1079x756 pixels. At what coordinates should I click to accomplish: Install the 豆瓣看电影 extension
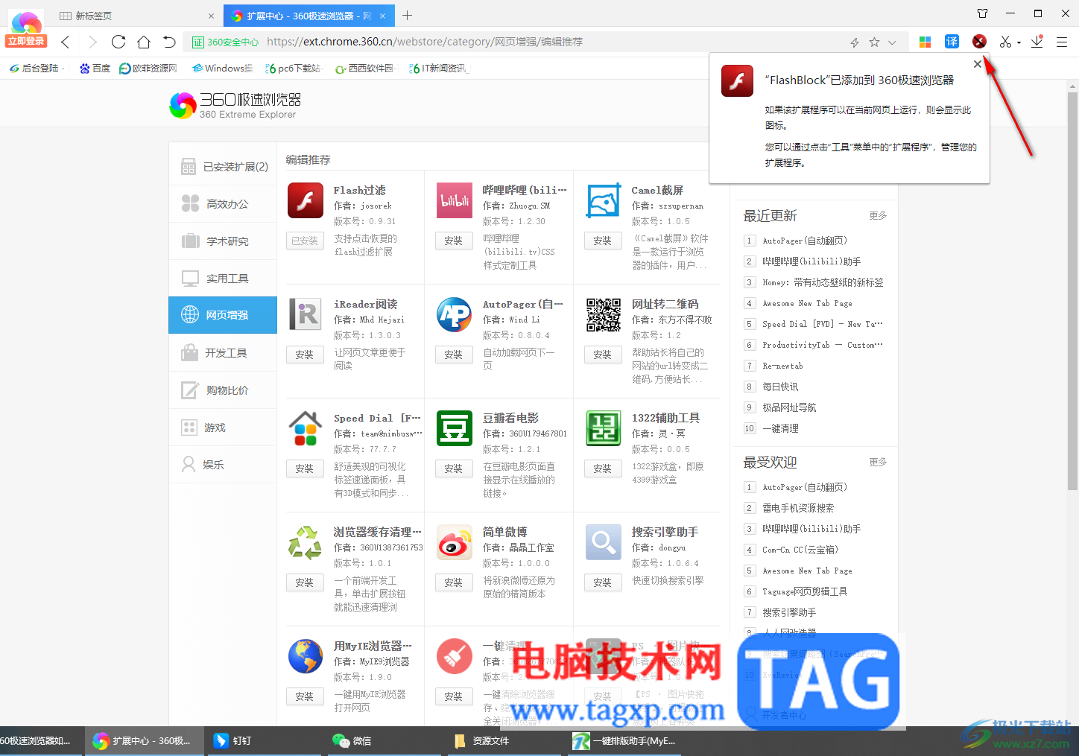pyautogui.click(x=454, y=468)
